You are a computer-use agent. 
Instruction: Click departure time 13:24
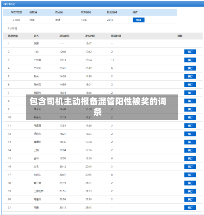click(x=89, y=60)
